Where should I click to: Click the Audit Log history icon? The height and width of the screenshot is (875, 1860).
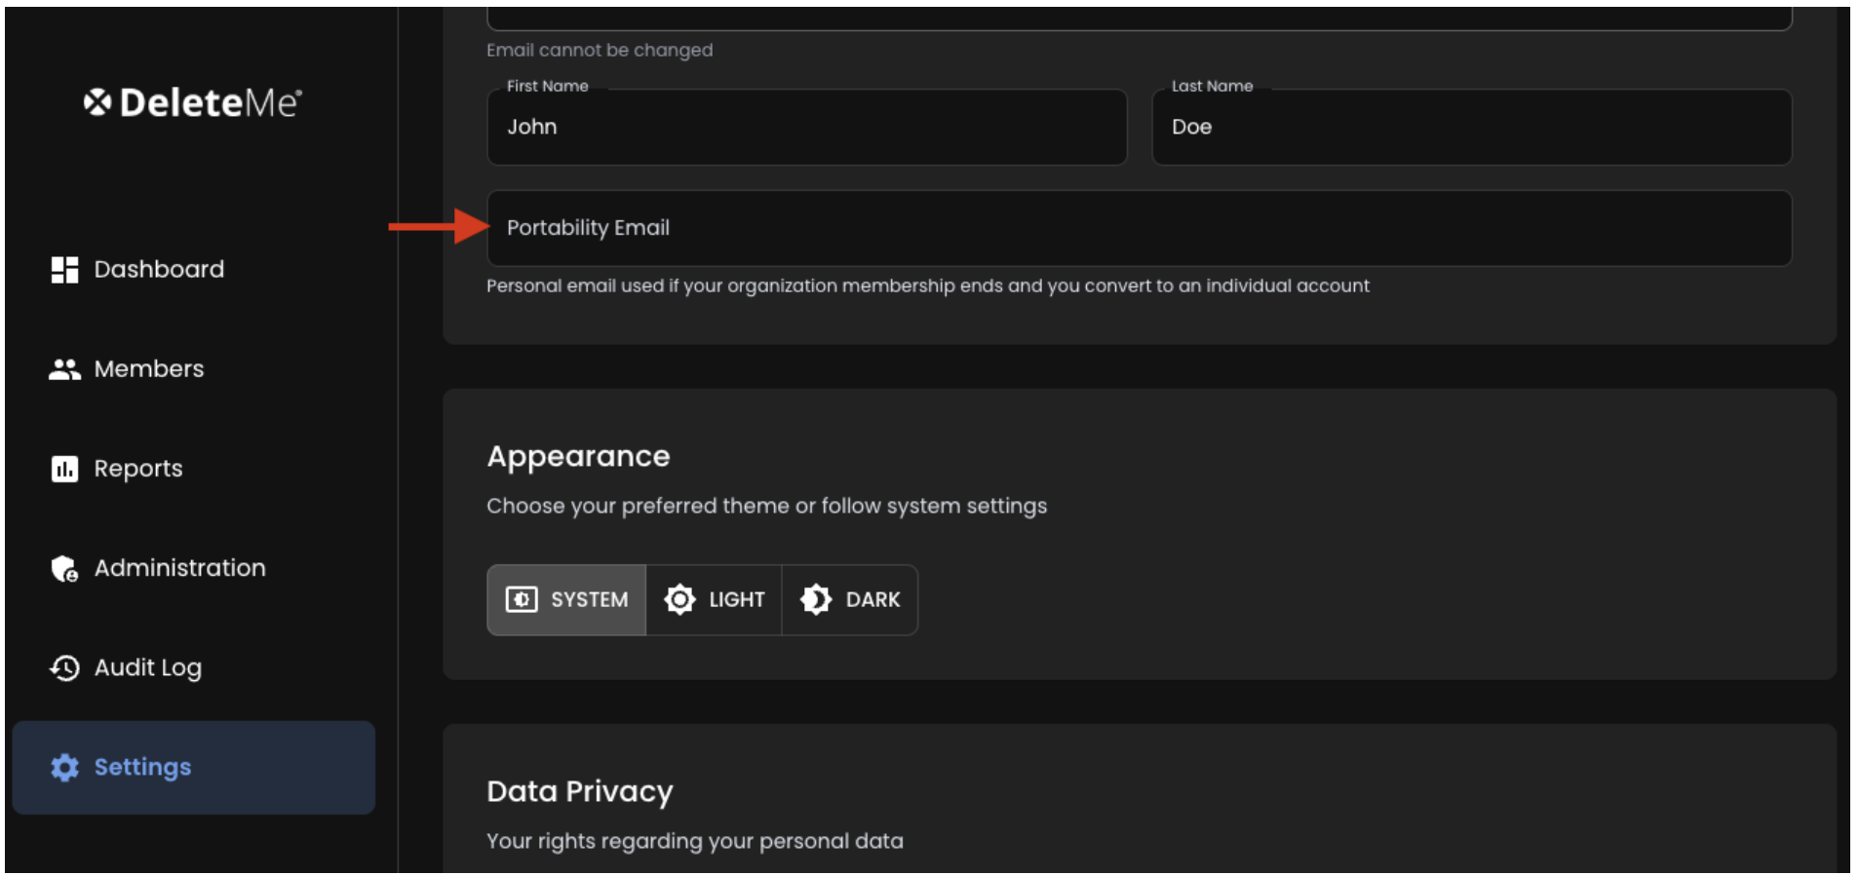[64, 667]
